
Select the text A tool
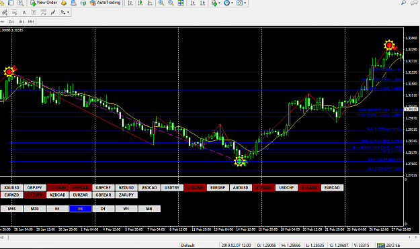pyautogui.click(x=24, y=12)
